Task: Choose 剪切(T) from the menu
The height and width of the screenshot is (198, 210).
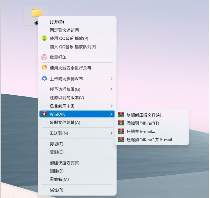Action: point(77,144)
